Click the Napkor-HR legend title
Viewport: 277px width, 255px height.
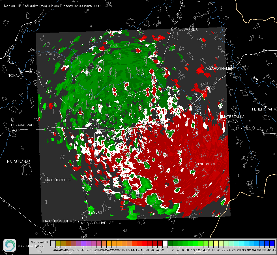(x=39, y=242)
